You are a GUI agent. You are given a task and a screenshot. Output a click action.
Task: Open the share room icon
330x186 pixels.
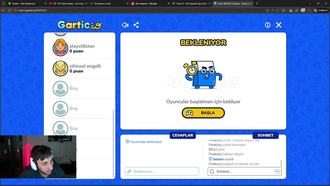tap(136, 25)
